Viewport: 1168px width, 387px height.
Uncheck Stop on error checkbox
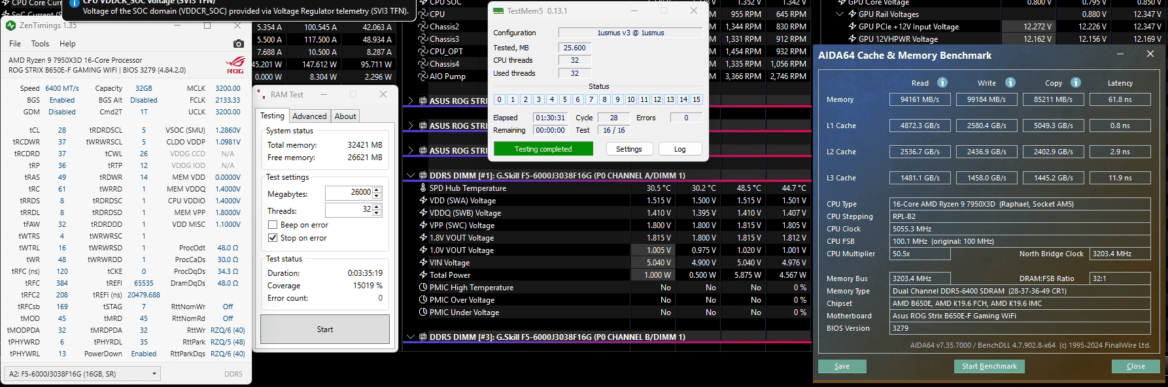pos(273,238)
